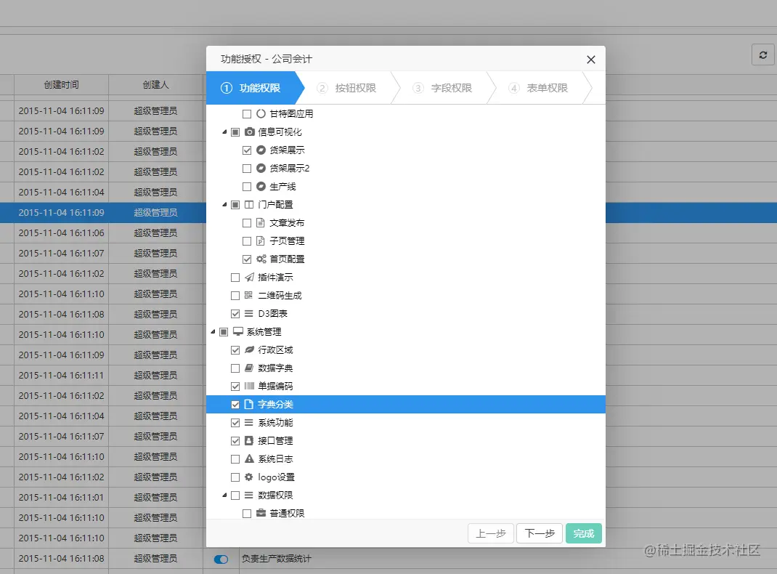Screen dimensions: 777x574
Task: Click the QR code icon beside 二维码生成
Action: 249,296
